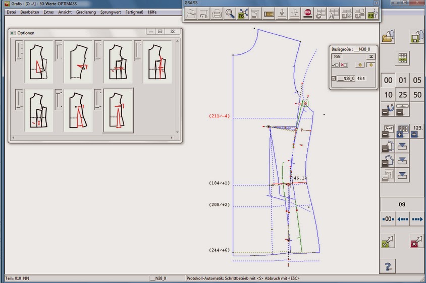The height and width of the screenshot is (283, 426).
Task: Click the green checkmark accept icon
Action: click(388, 242)
